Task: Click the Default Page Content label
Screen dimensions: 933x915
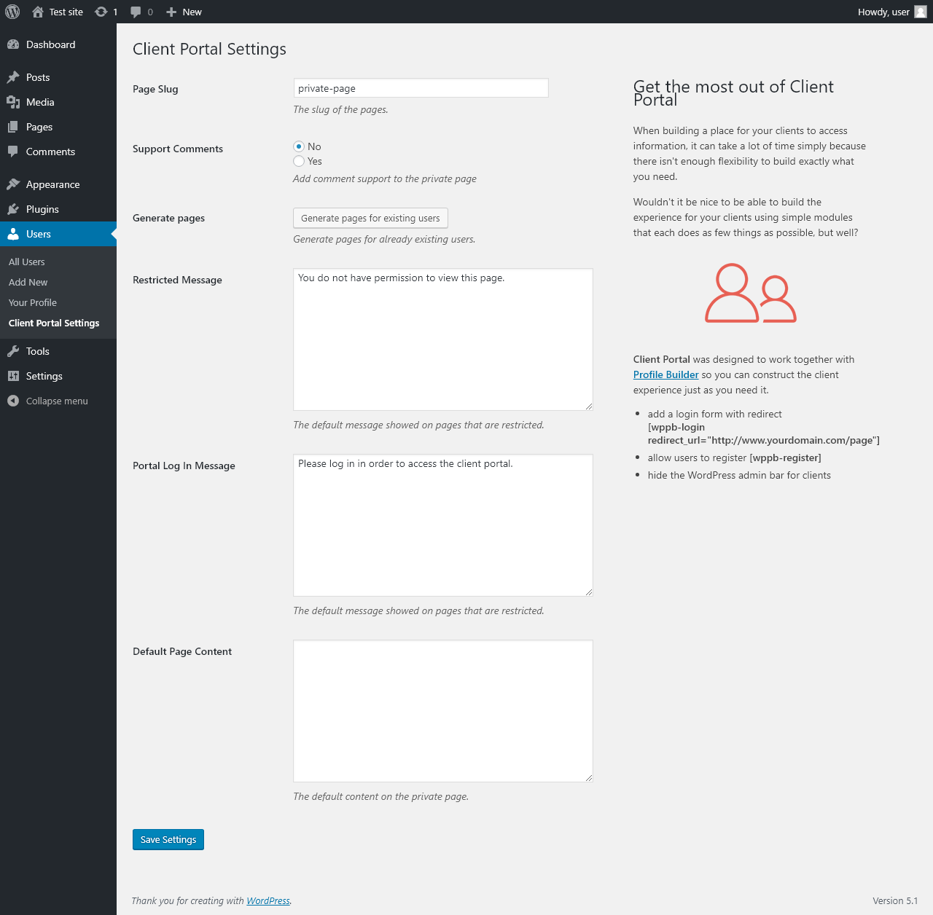Action: pos(182,651)
